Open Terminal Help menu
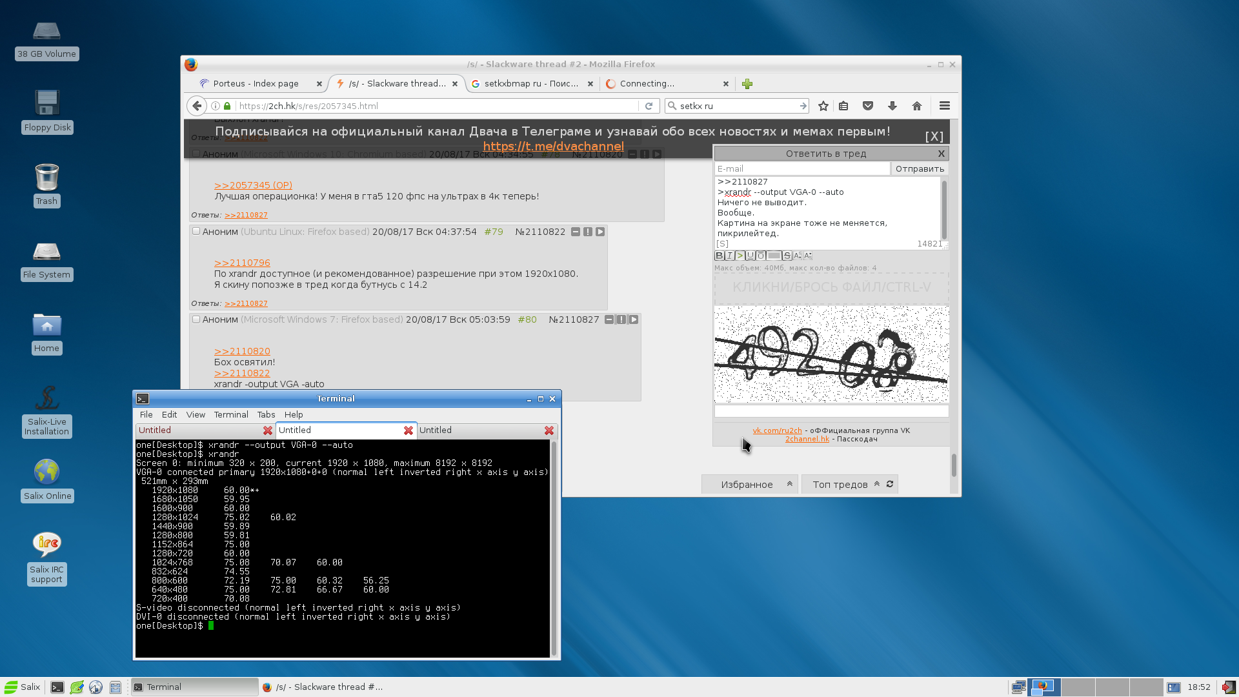Image resolution: width=1239 pixels, height=697 pixels. click(x=294, y=414)
